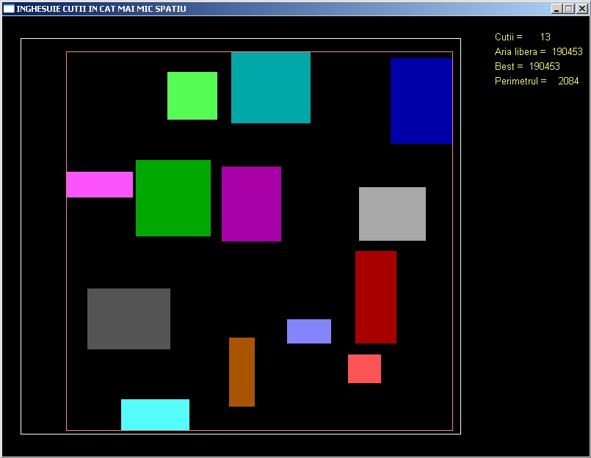The image size is (591, 458).
Task: Select the dark blue box
Action: click(x=421, y=101)
